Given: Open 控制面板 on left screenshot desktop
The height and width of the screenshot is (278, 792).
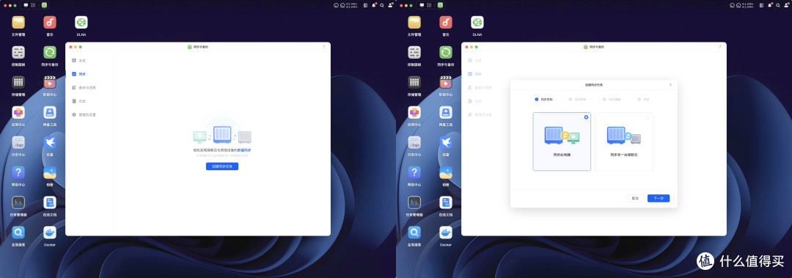Looking at the screenshot, I should coord(18,53).
